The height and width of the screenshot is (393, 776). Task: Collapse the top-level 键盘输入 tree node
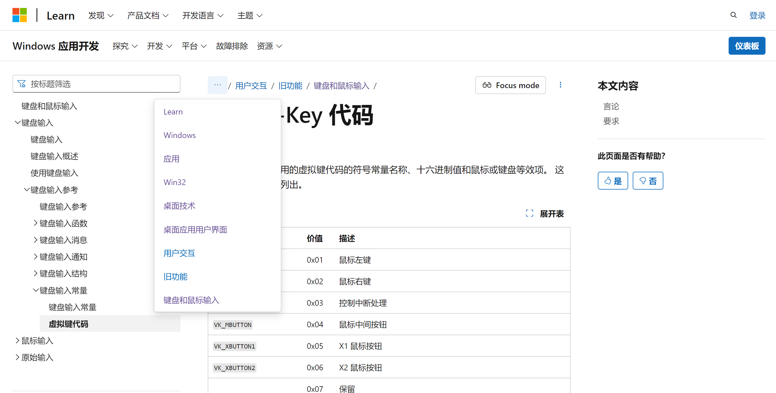18,122
